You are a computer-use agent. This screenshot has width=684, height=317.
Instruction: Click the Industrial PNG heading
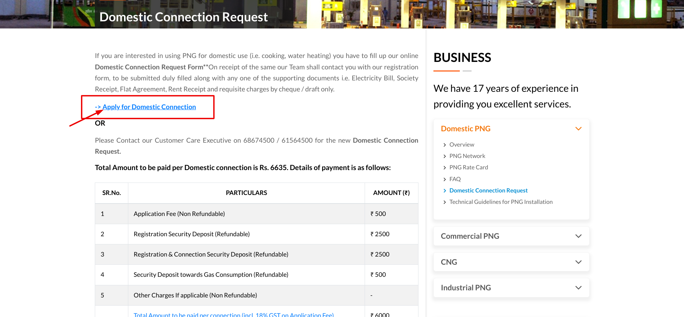pos(466,288)
